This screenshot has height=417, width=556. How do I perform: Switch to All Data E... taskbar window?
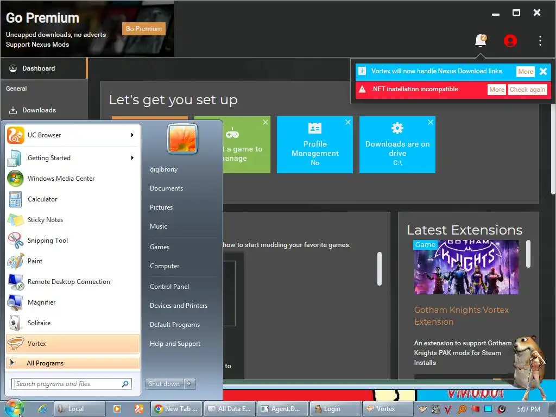[230, 409]
